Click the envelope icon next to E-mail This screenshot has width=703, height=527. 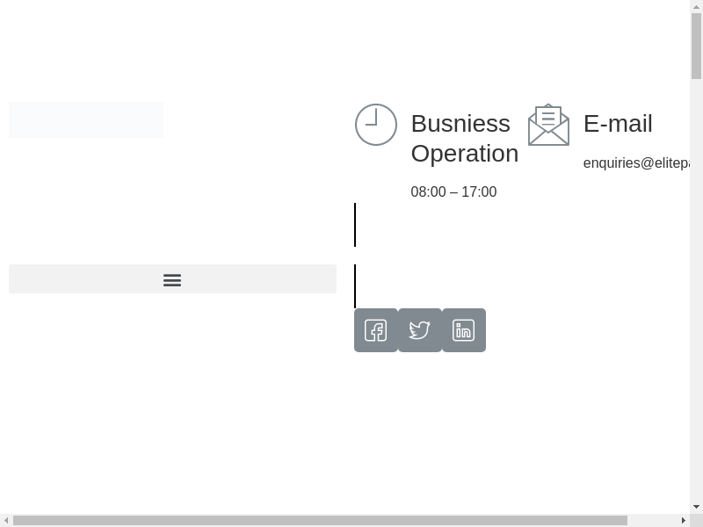click(x=548, y=125)
